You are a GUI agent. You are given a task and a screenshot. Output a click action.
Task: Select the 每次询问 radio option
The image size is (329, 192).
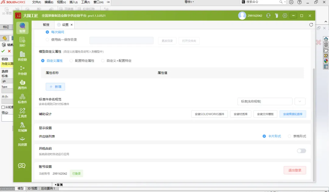47,32
